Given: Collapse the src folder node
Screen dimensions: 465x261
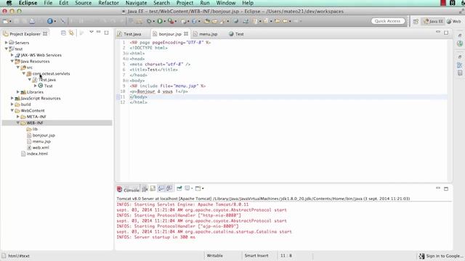Looking at the screenshot, I should point(18,67).
